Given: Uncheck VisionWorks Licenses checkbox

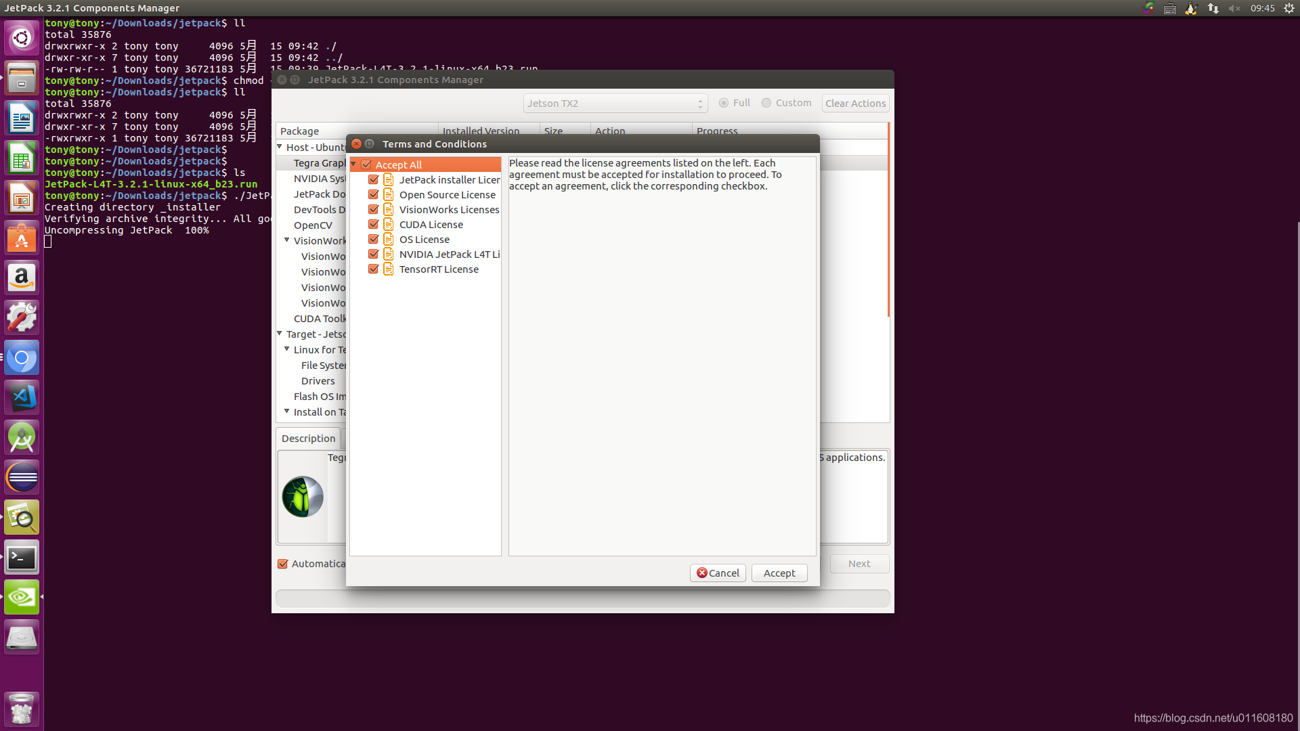Looking at the screenshot, I should [373, 209].
